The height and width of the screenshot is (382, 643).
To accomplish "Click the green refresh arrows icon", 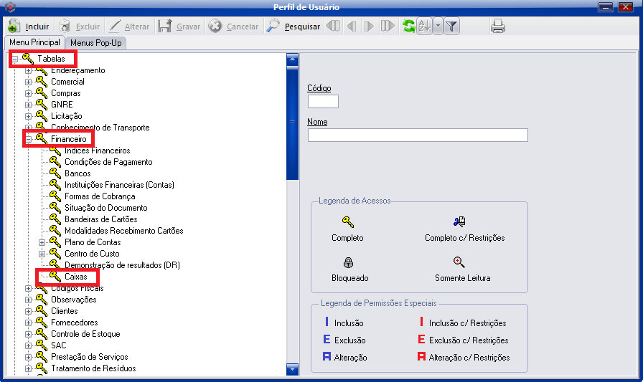I will 408,27.
